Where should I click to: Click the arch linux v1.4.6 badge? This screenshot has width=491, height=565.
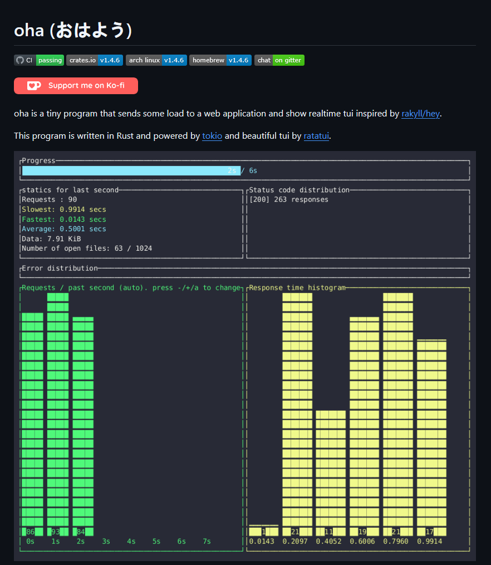pos(156,60)
